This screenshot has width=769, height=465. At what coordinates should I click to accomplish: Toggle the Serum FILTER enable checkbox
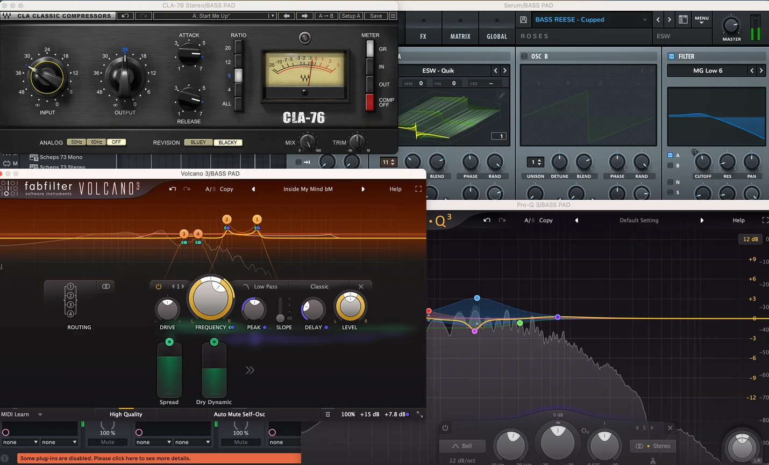pos(671,56)
